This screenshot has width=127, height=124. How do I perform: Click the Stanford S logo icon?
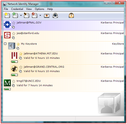coord(7,35)
